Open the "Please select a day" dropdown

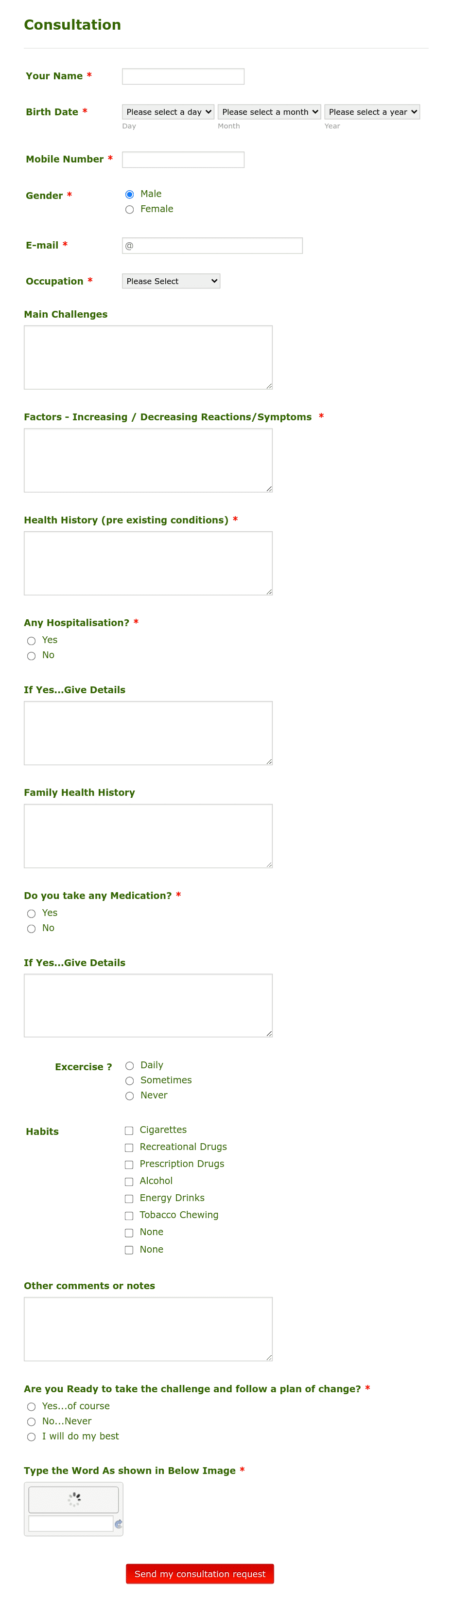click(x=168, y=112)
